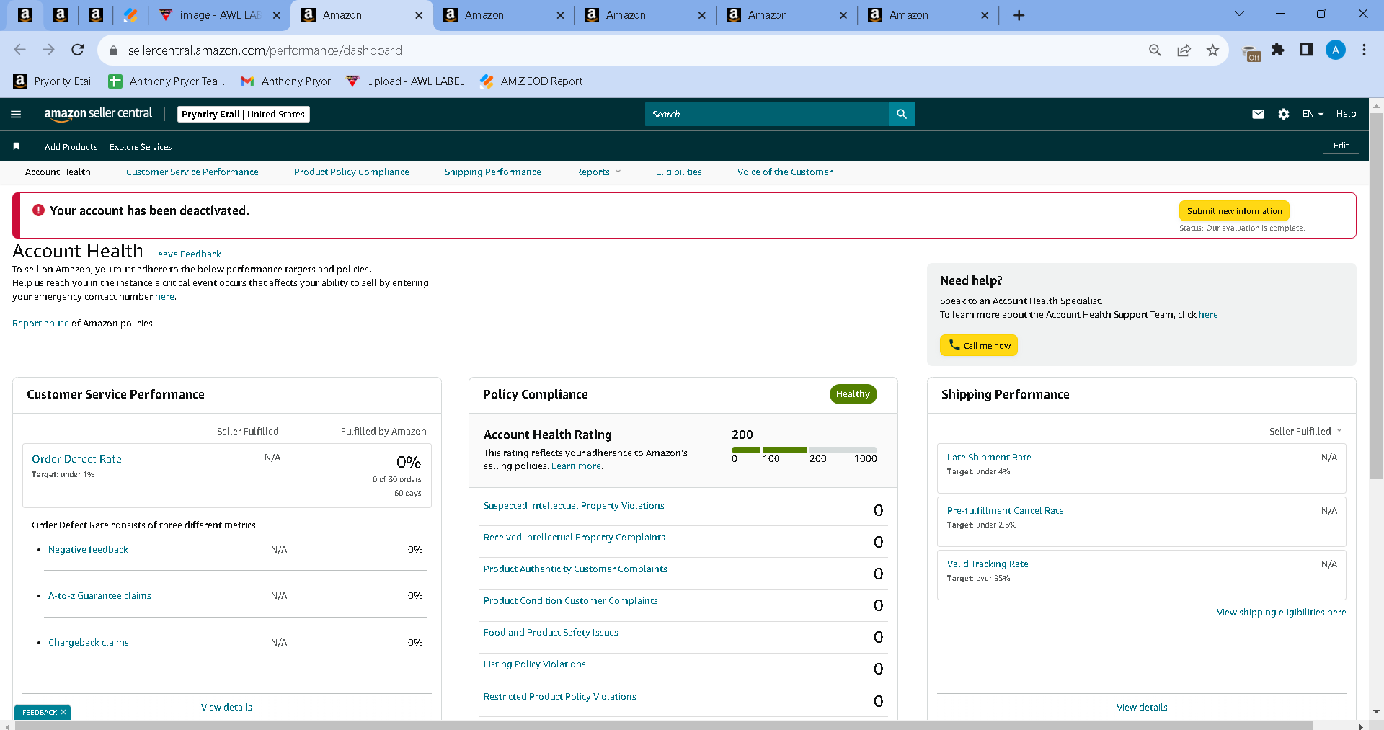Click View shipping eligibilities here
Screen dimensions: 1384x730
point(1281,613)
